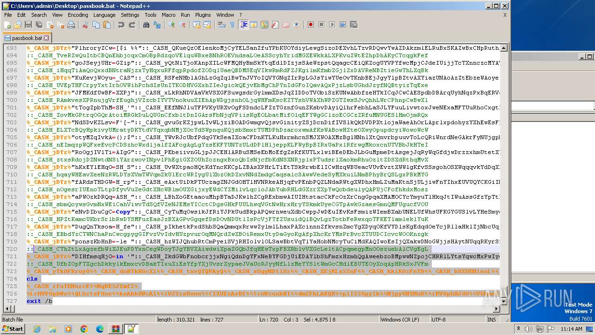Copy selection to clipboard
This screenshot has width=595, height=335.
(96, 25)
